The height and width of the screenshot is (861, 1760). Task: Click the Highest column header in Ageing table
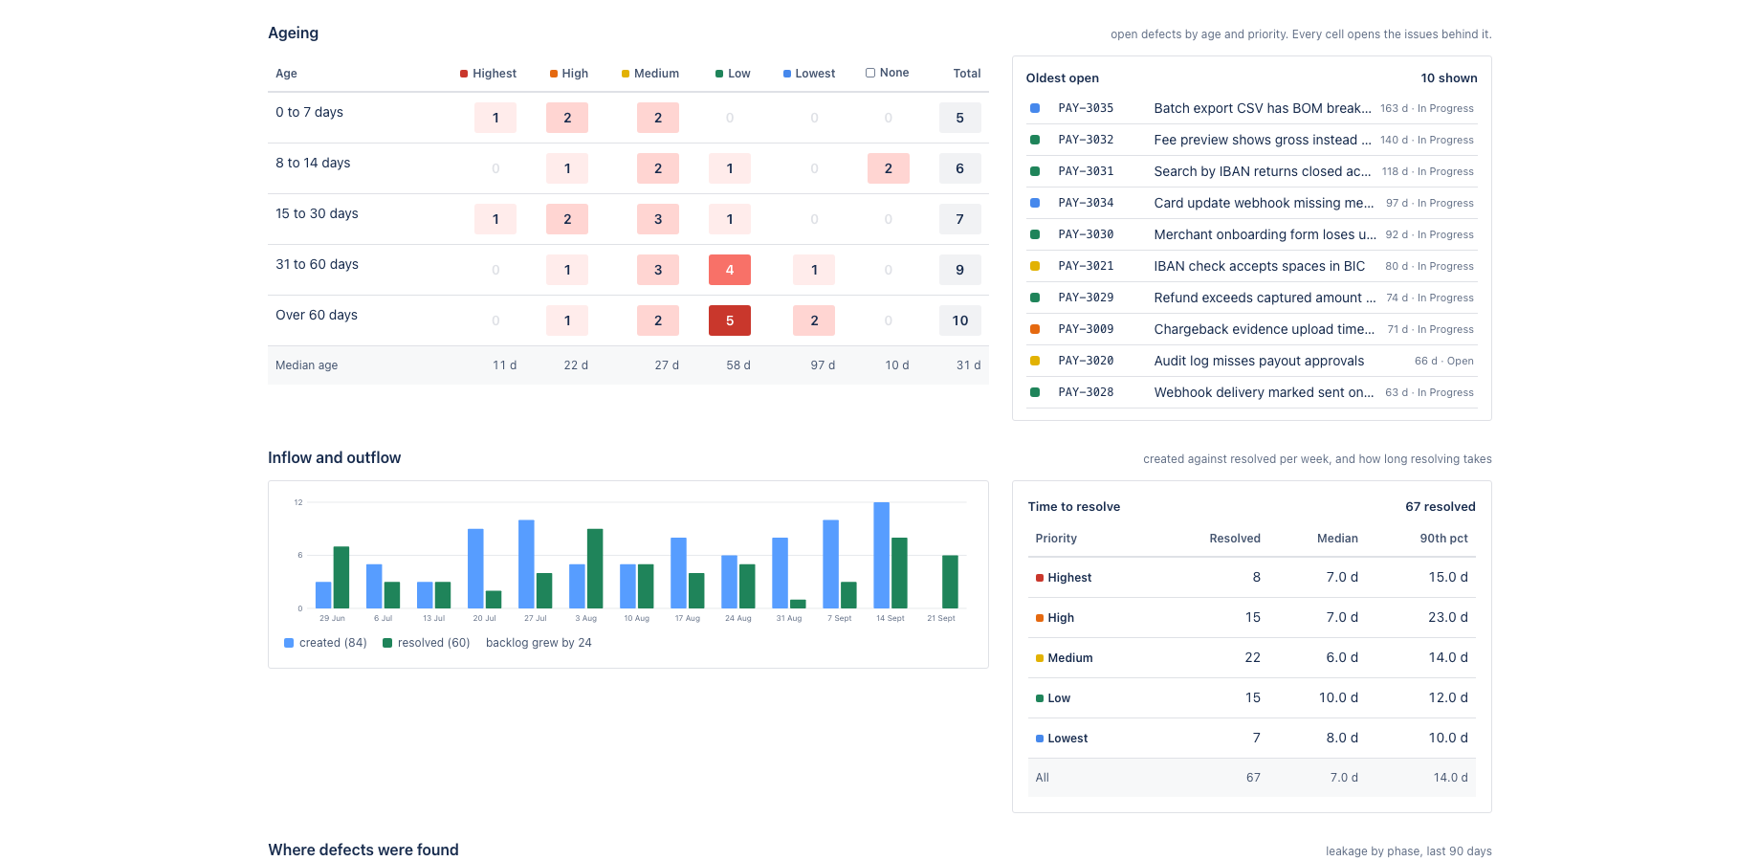488,74
